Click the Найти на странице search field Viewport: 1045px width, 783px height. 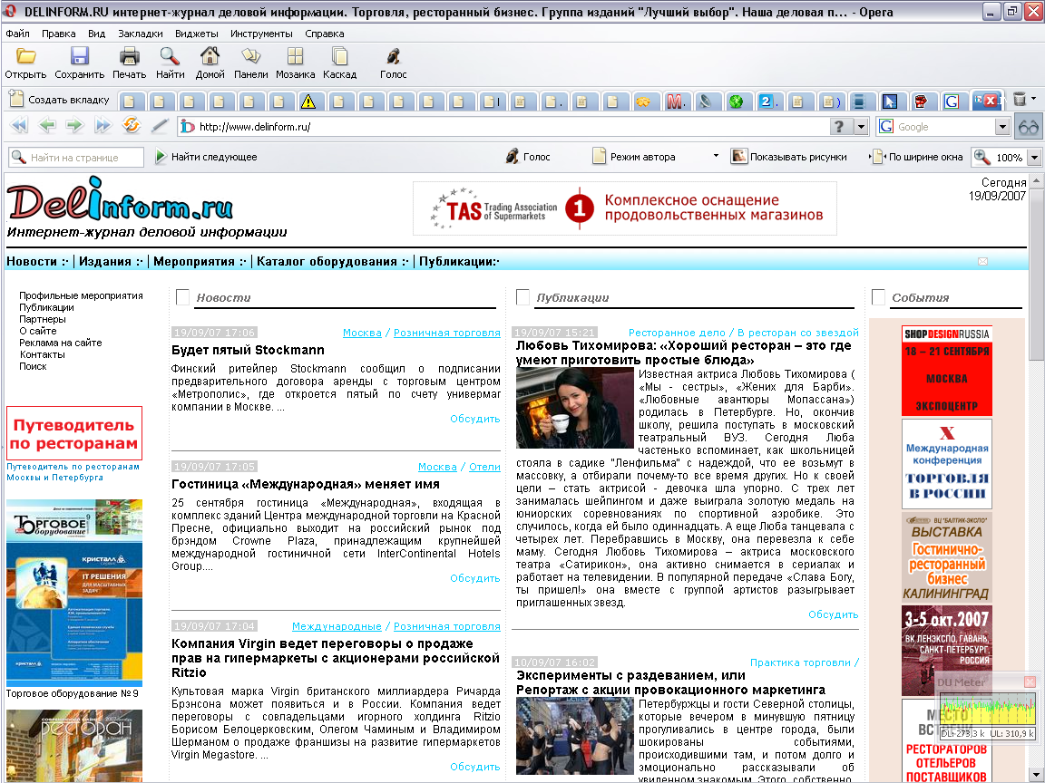[x=76, y=157]
